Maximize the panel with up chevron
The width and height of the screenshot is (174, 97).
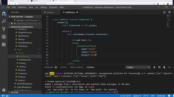coord(169,67)
